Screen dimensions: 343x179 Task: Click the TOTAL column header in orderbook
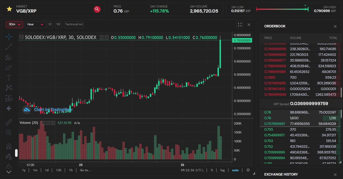tap(333, 38)
